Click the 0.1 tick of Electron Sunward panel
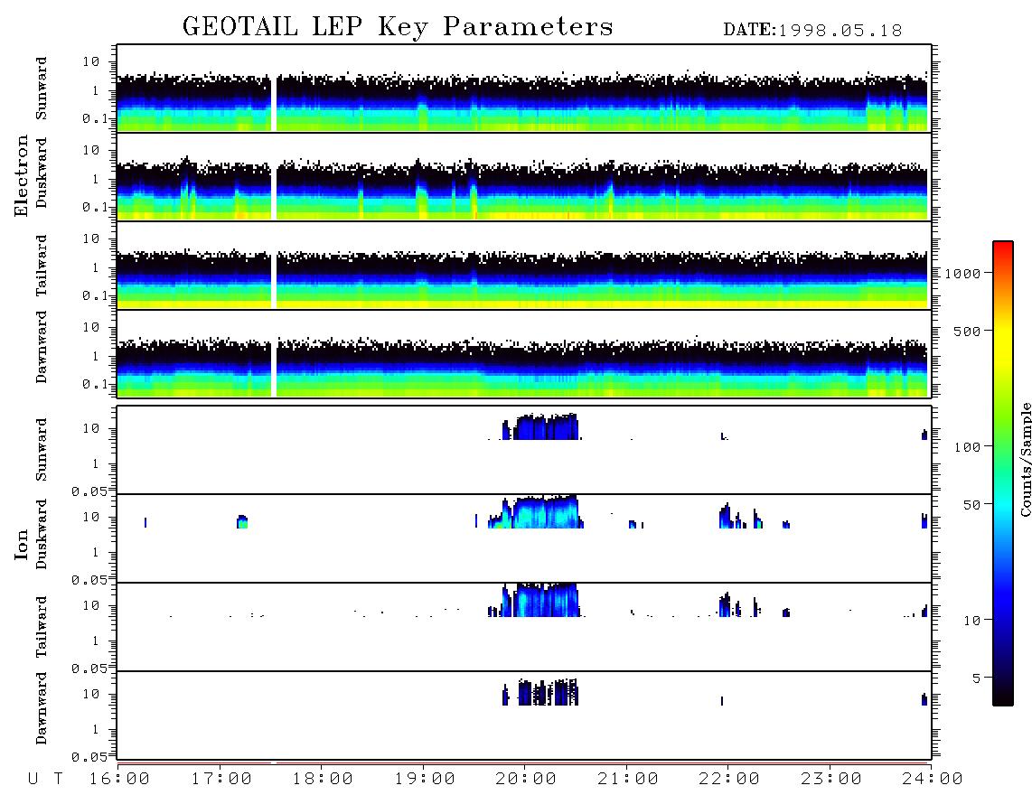 [x=95, y=118]
